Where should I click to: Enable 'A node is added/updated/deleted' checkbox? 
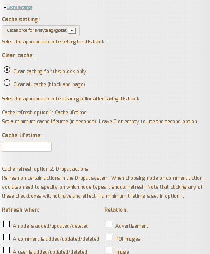click(x=6, y=224)
